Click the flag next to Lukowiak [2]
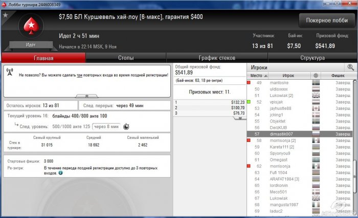Screen dimensions: 358x218 click(316, 95)
